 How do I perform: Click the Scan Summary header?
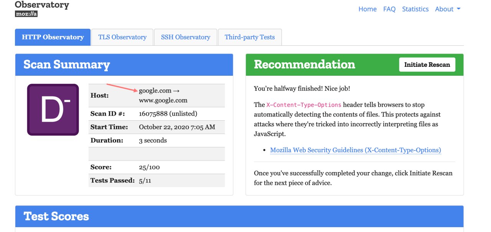click(67, 65)
